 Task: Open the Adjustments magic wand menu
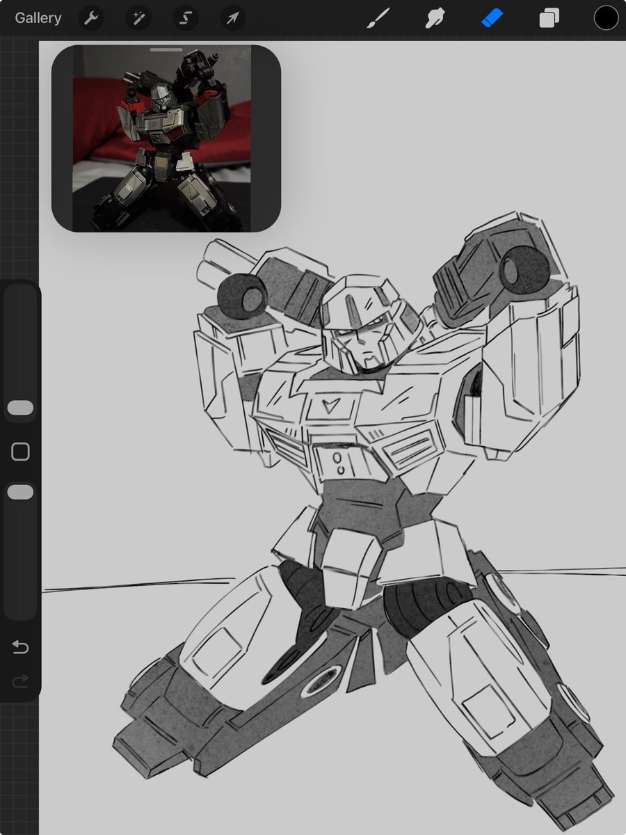pyautogui.click(x=138, y=18)
